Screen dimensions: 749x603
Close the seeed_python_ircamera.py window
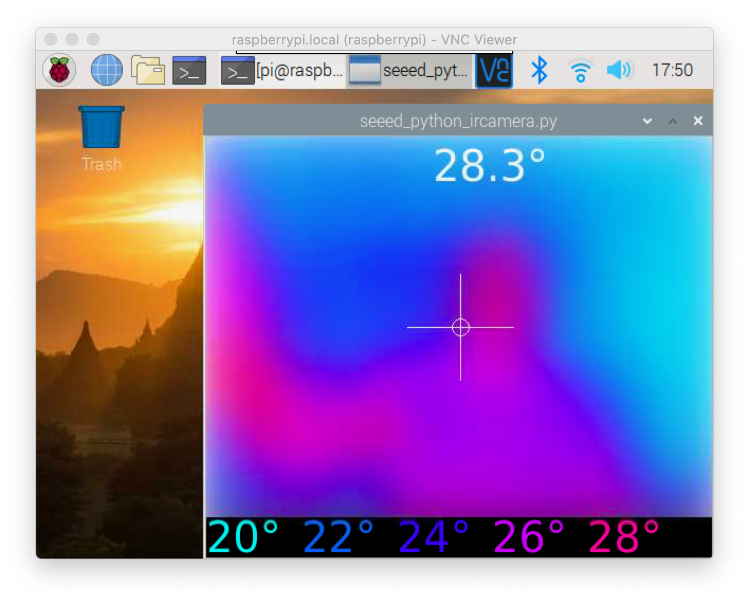coord(698,121)
